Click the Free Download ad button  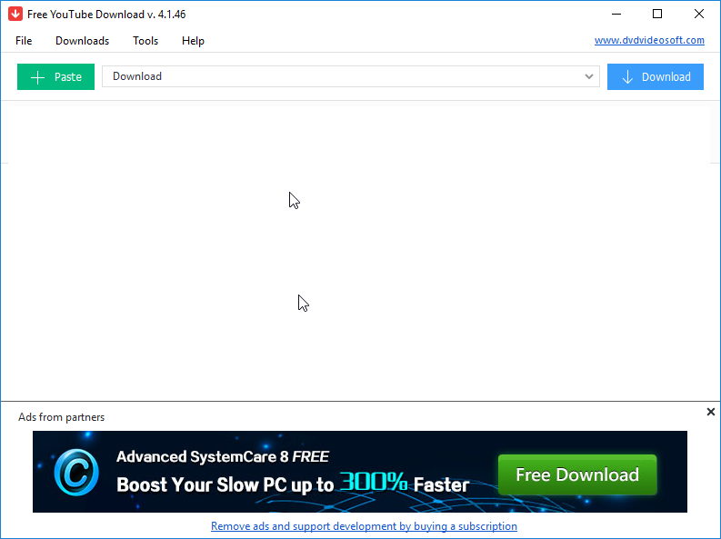point(577,474)
